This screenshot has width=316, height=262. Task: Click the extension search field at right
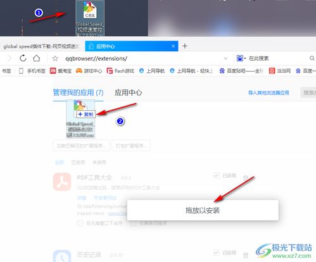(x=308, y=92)
